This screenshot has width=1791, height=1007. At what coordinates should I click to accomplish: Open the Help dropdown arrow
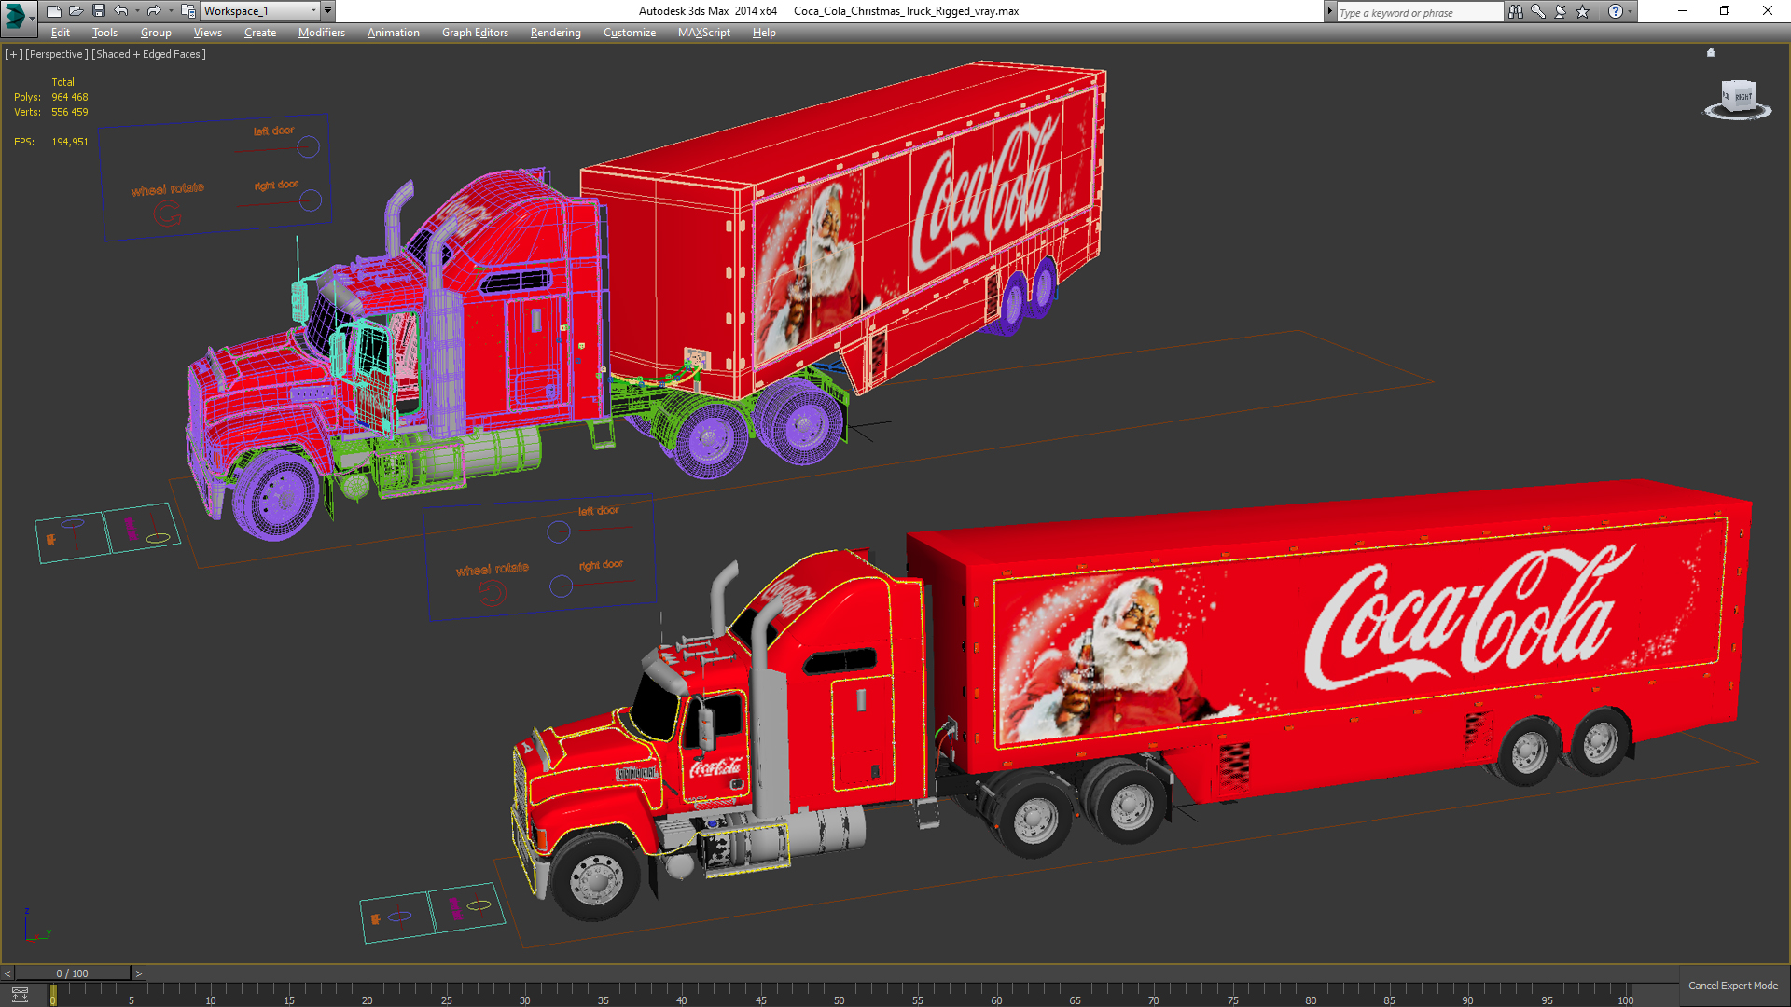(x=1631, y=11)
